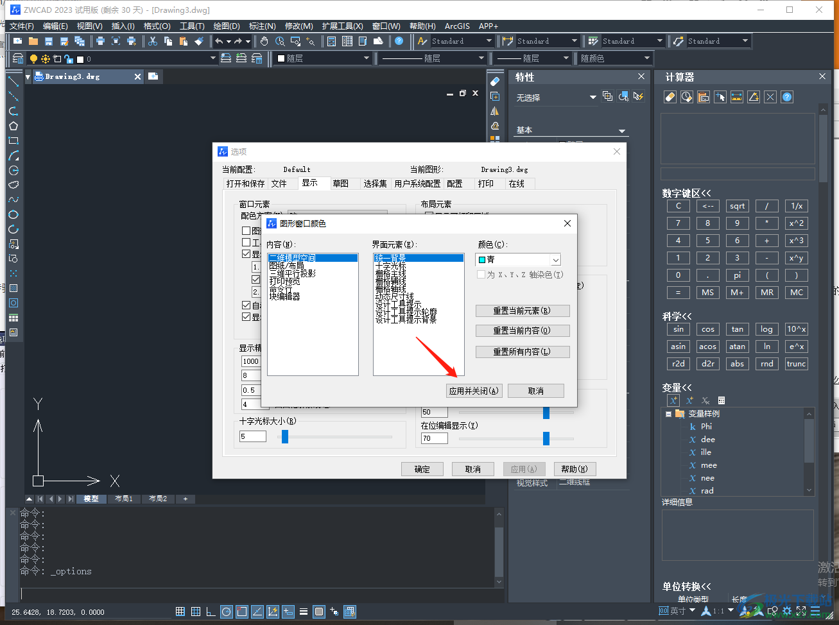Click calculator Clear eraser icon
This screenshot has width=839, height=625.
tap(670, 97)
